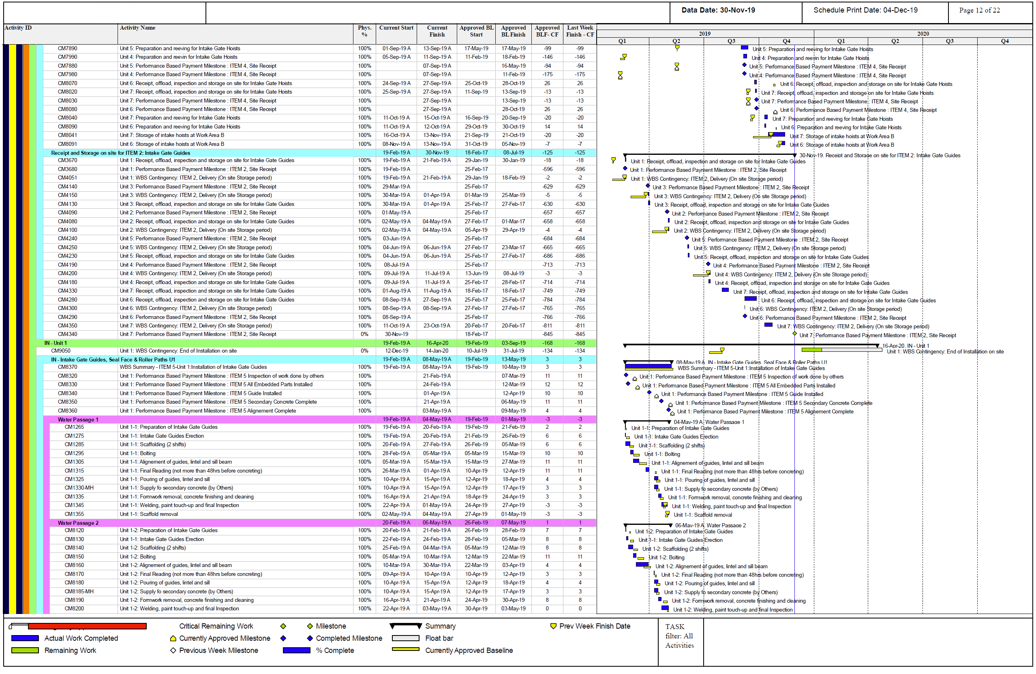Click Schedule Print Date 04-Dec-19 text
Viewport: 1036px width, 674px height.
865,10
